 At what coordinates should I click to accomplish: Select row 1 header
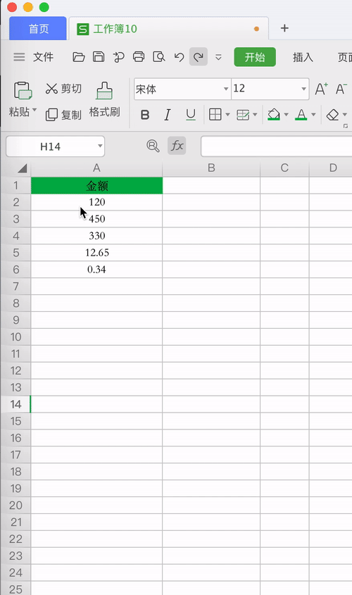pyautogui.click(x=15, y=186)
